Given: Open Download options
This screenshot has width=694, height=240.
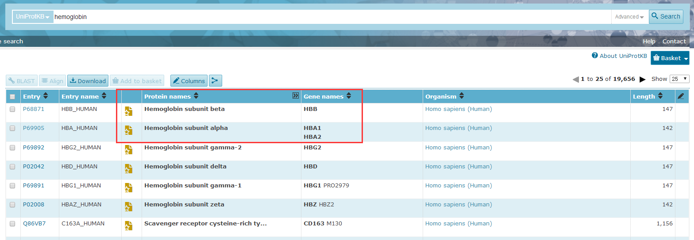Looking at the screenshot, I should [88, 80].
